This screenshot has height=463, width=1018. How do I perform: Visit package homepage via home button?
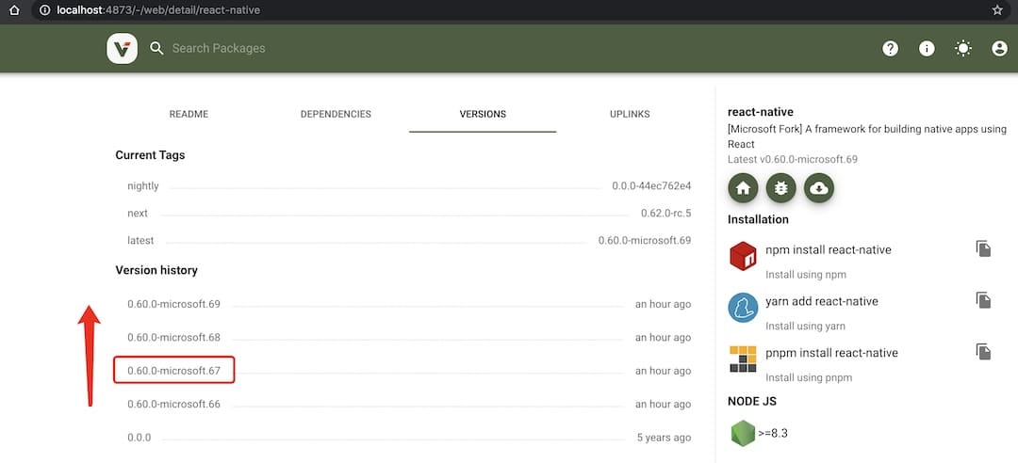743,187
